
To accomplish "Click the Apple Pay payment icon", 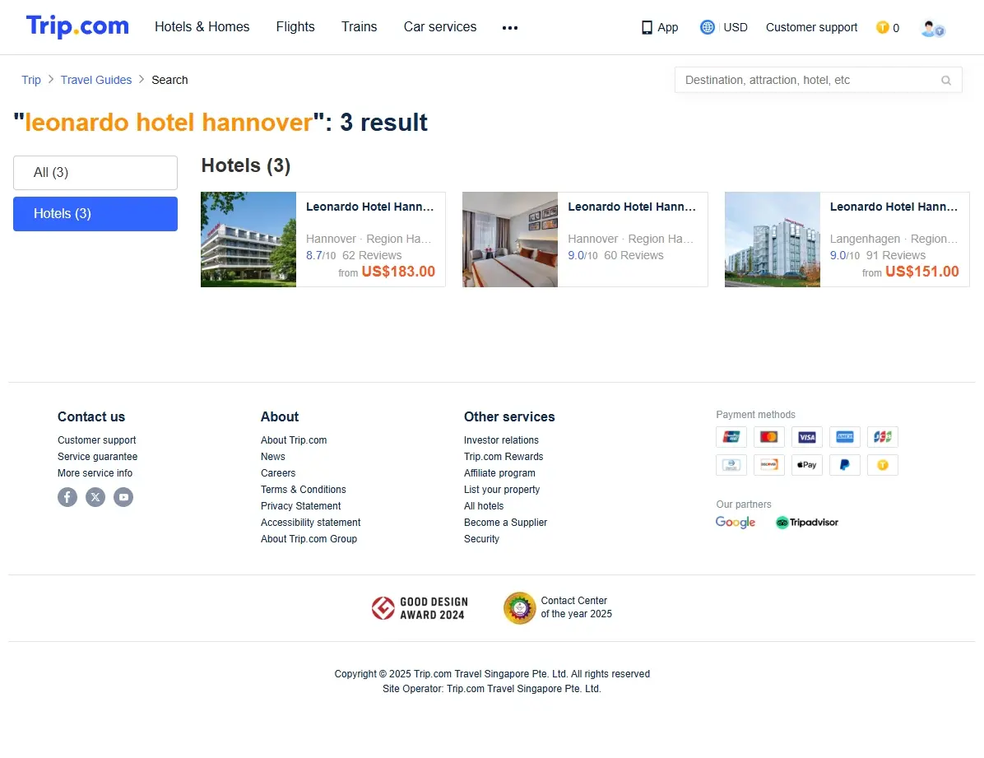I will (x=807, y=465).
